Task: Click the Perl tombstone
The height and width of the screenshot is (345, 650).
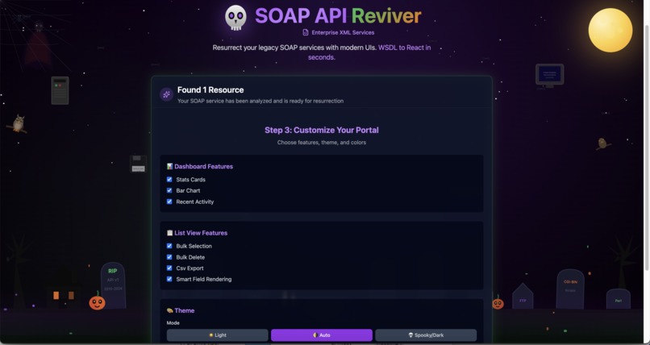Action: (x=618, y=299)
